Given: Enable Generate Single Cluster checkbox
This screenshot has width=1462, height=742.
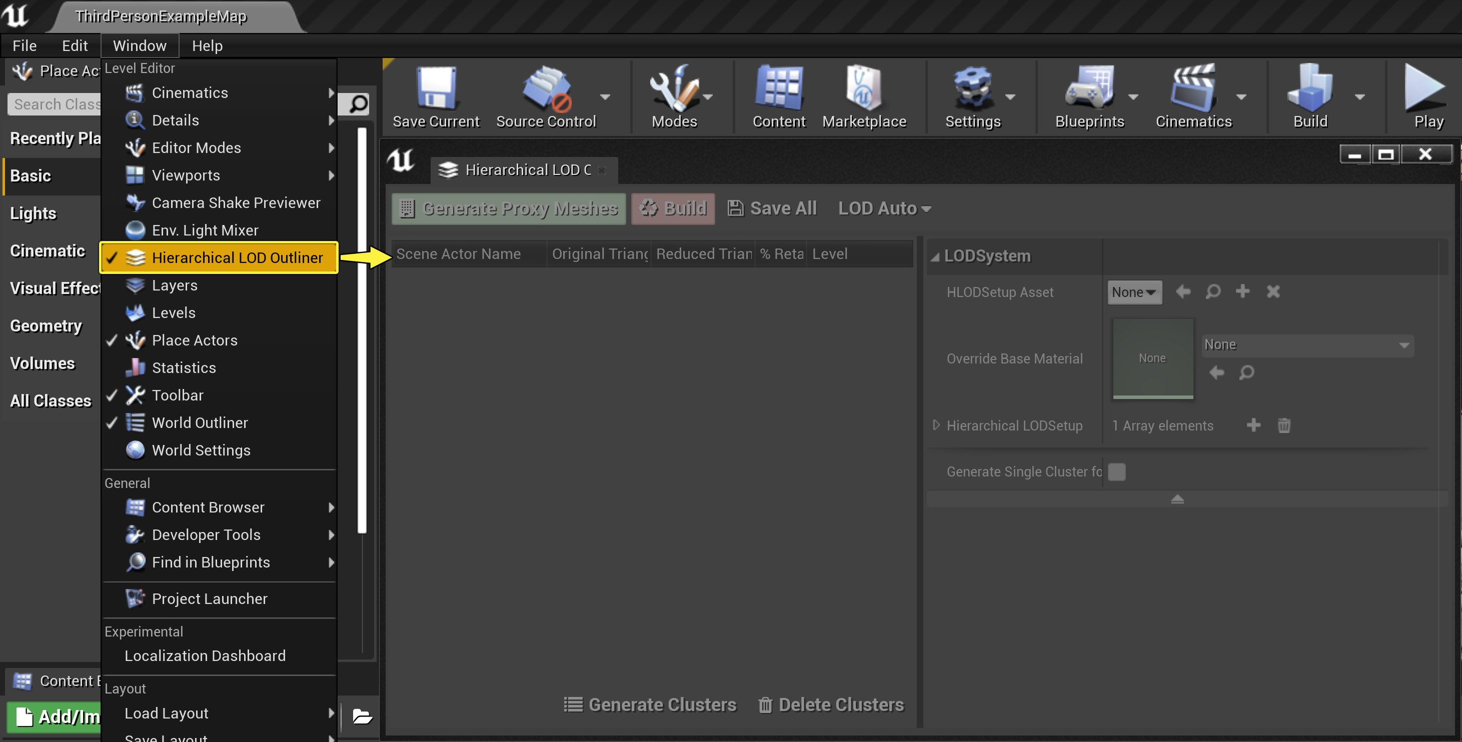Looking at the screenshot, I should [1116, 471].
